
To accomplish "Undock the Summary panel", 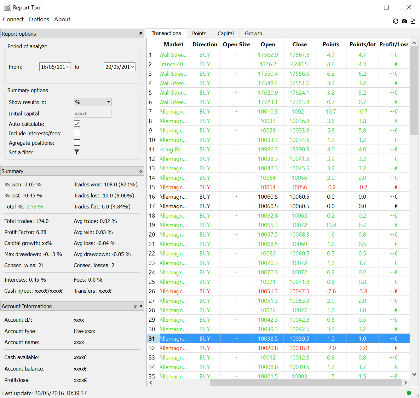I will [141, 171].
